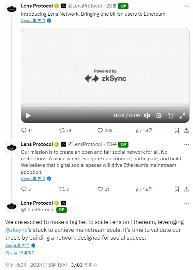The height and width of the screenshot is (270, 193).
Task: Seek on the video progress bar
Action: tap(105, 106)
